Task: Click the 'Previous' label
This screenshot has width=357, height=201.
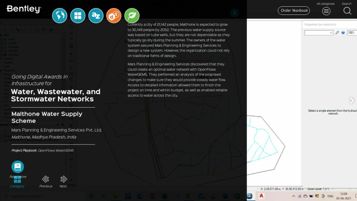Action: pos(46,186)
